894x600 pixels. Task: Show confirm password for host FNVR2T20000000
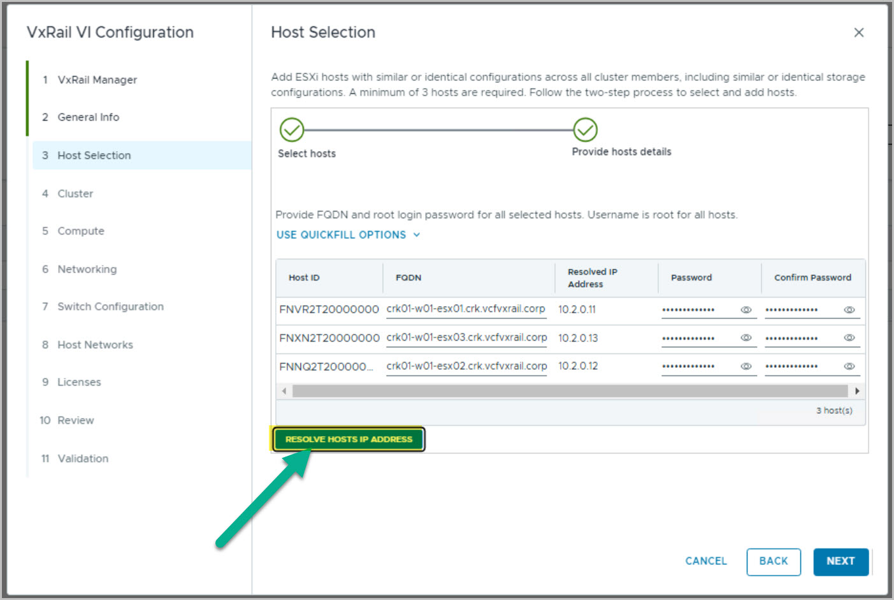coord(849,310)
